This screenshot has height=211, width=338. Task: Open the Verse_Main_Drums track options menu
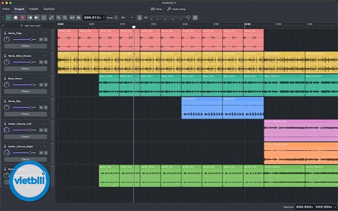coord(45,56)
